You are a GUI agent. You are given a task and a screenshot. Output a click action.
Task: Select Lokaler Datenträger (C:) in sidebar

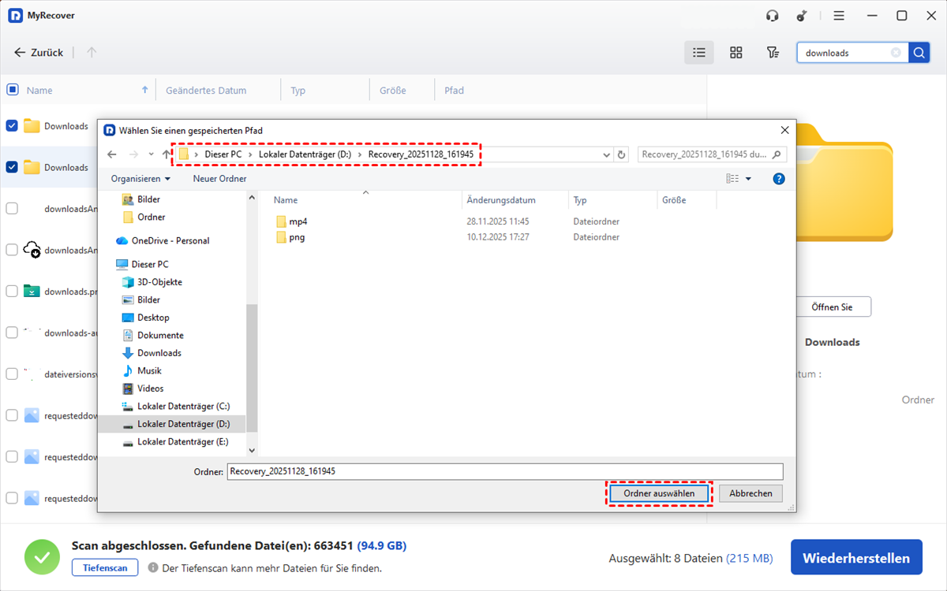click(x=182, y=407)
